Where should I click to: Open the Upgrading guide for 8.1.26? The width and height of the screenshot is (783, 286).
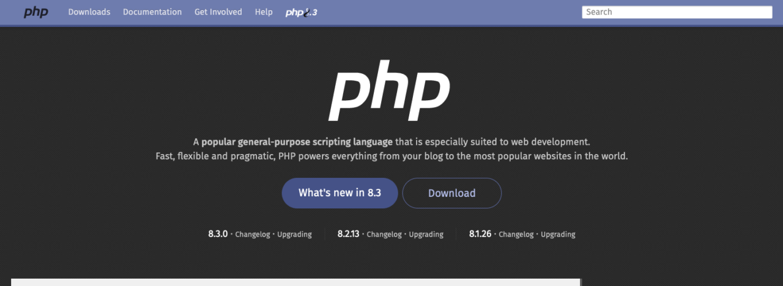[558, 234]
